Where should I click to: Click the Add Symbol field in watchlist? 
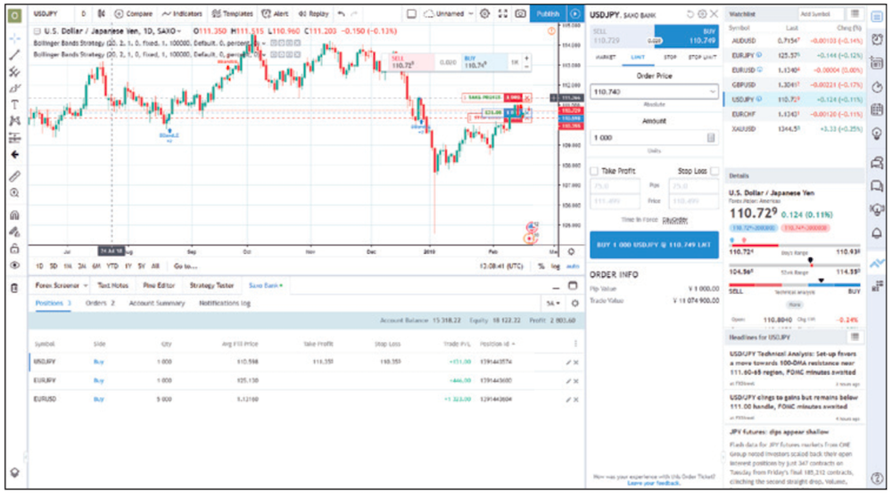[821, 13]
